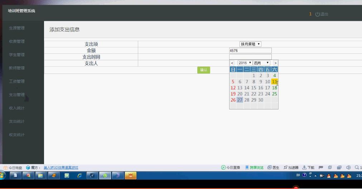Go to next month in calendar
This screenshot has height=189, width=362.
pyautogui.click(x=275, y=63)
